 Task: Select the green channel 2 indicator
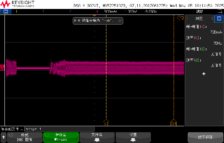tap(43, 12)
